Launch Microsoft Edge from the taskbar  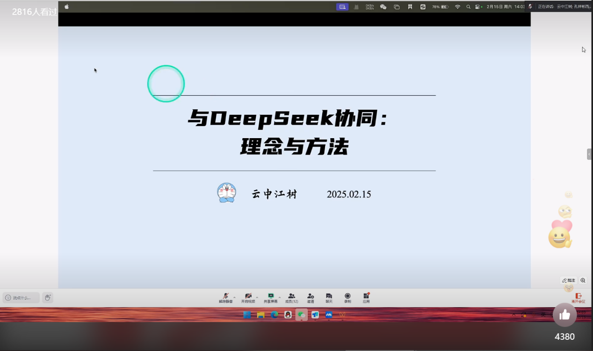(x=275, y=315)
